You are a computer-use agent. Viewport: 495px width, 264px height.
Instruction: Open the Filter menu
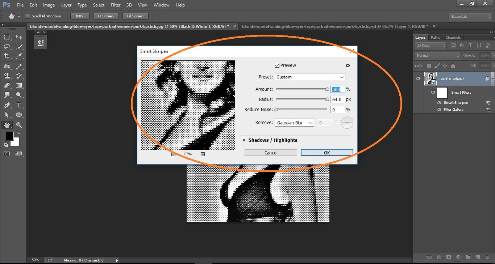coord(116,5)
